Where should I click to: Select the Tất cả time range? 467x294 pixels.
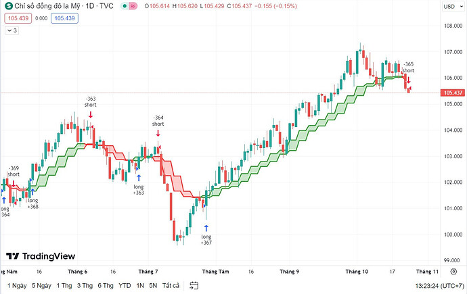click(171, 286)
